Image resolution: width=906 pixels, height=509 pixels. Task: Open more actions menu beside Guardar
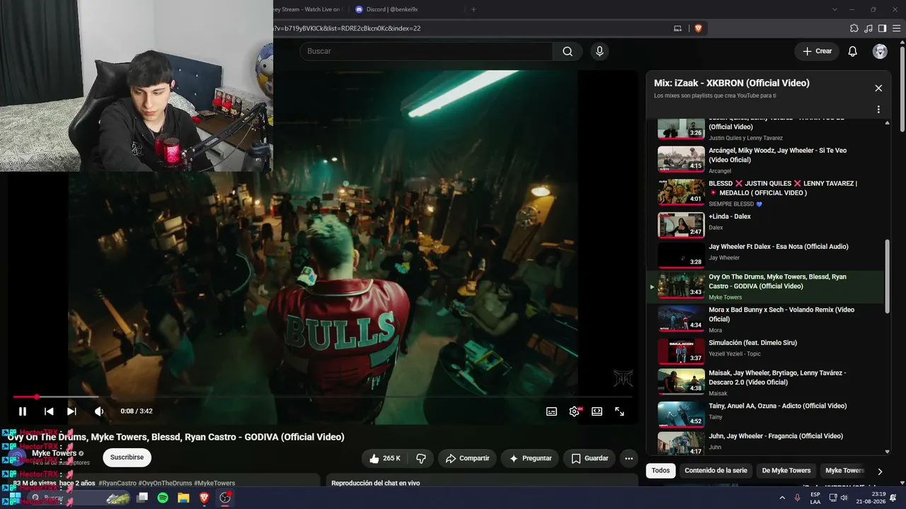click(x=629, y=458)
